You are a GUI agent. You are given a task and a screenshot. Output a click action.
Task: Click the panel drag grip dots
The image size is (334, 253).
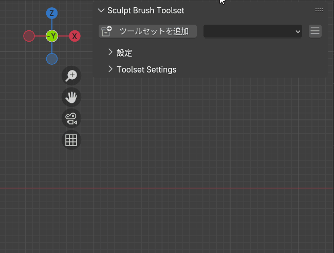tap(319, 10)
